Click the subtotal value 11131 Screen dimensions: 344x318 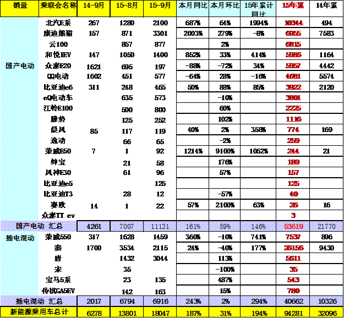(160, 226)
